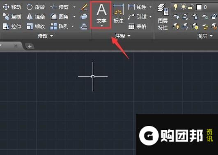Select the Copy (复制) tool
Image resolution: width=218 pixels, height=155 pixels.
[x=12, y=17]
